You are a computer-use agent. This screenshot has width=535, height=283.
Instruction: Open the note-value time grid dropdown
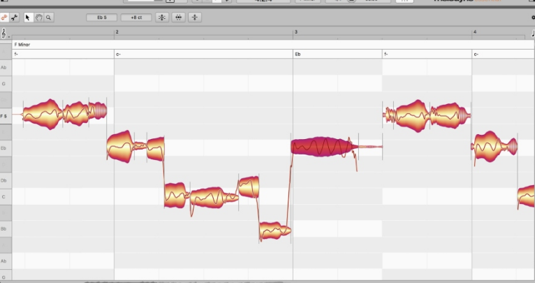tap(533, 34)
